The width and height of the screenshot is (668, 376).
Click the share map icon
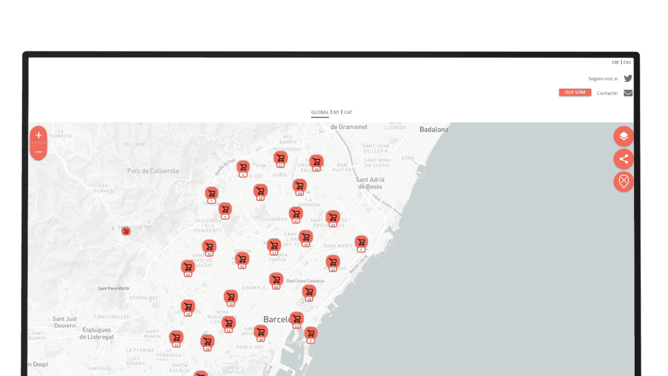(623, 159)
